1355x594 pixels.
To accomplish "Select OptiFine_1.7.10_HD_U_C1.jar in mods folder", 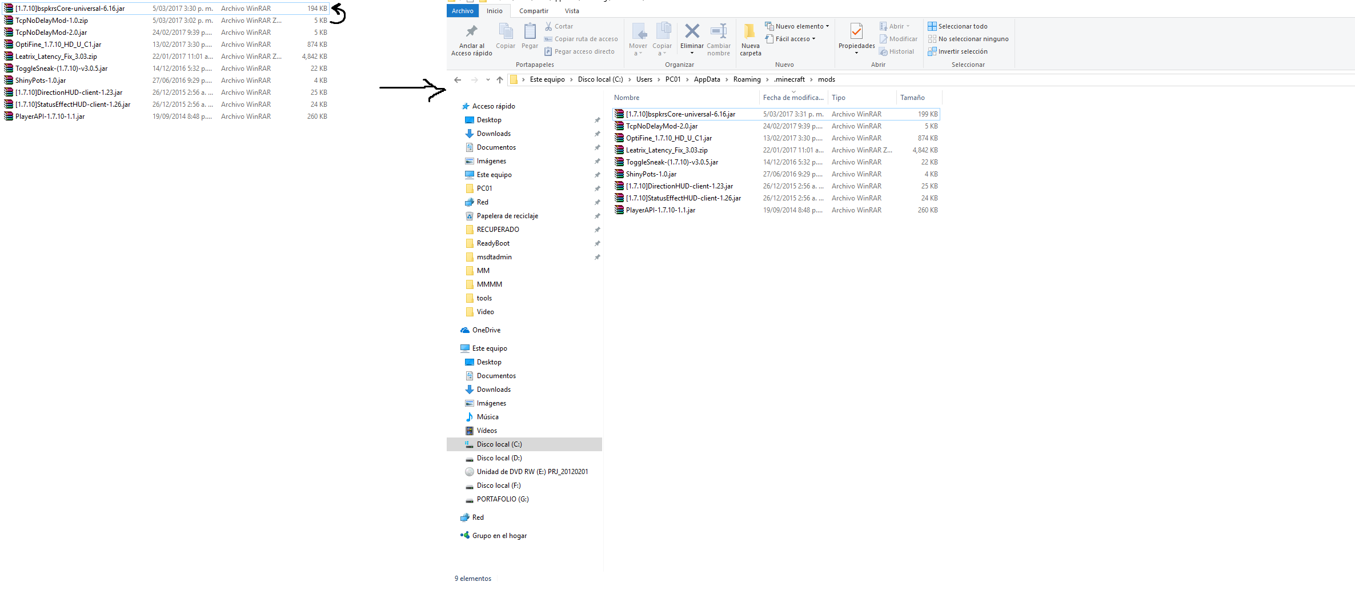I will click(x=668, y=138).
